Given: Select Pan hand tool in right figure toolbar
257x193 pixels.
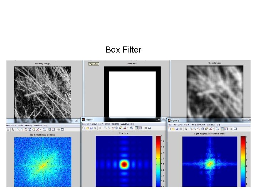Looking at the screenshot, I should 199,129.
